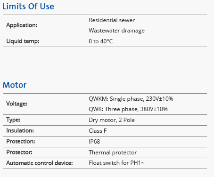Select the Protection label
Image resolution: width=214 pixels, height=177 pixels.
click(21, 141)
